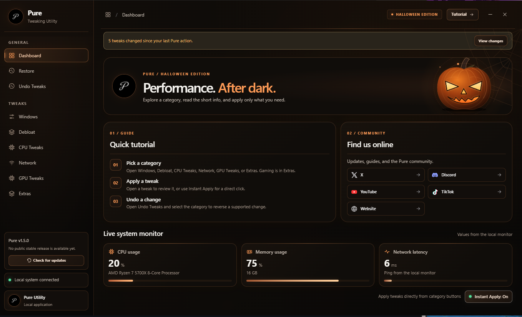522x317 pixels.
Task: Click the arrow on the Website card
Action: pos(418,209)
